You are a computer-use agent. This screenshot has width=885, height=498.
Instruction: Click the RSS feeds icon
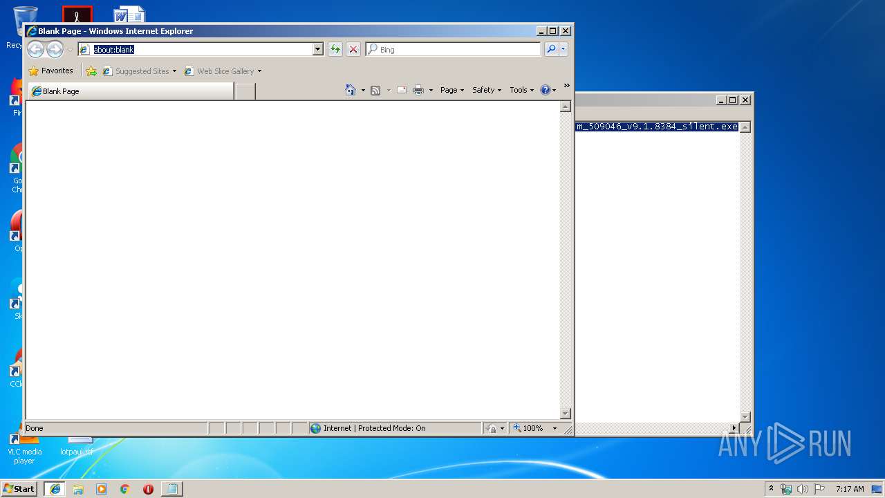coord(375,90)
